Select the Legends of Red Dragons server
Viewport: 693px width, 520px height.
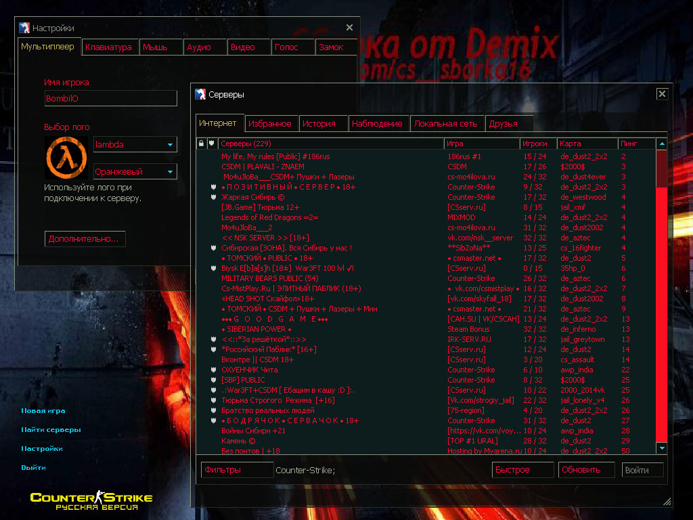click(426, 217)
